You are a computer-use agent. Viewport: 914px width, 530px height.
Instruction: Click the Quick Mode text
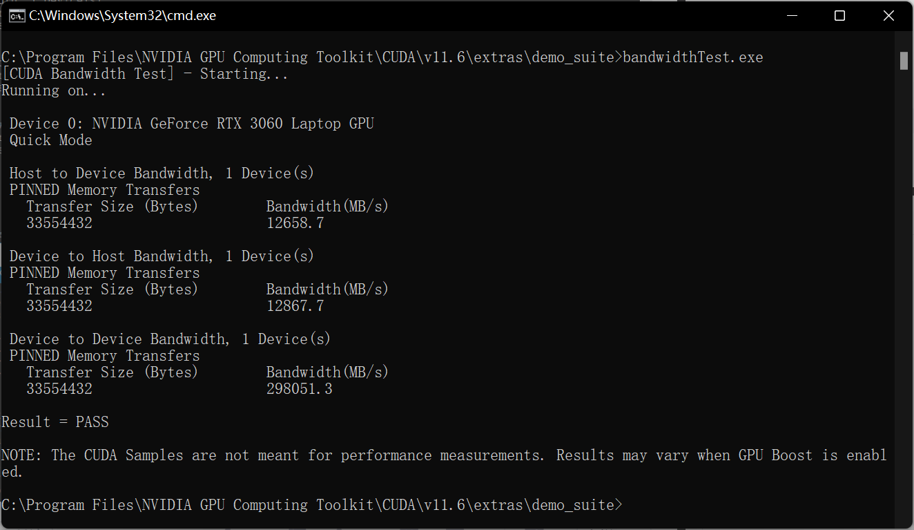coord(51,140)
